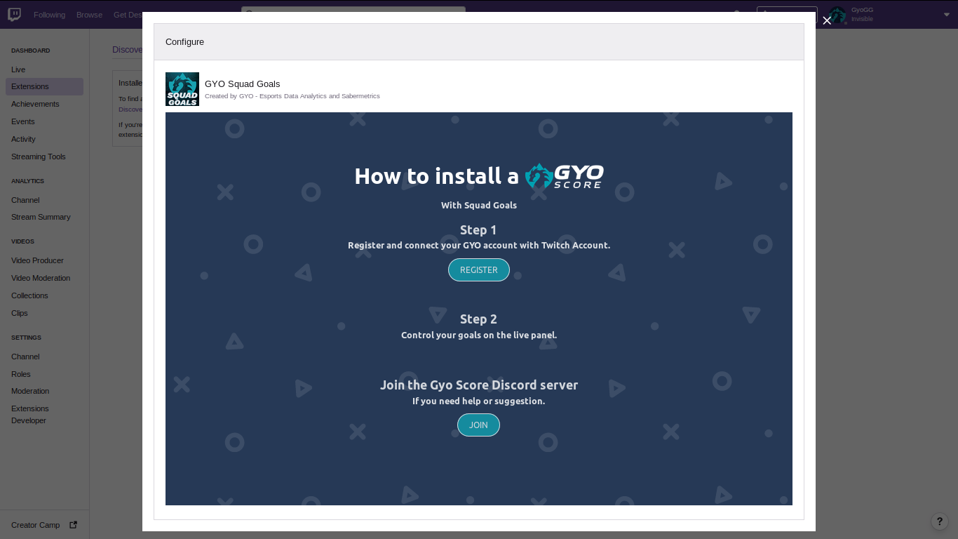The width and height of the screenshot is (958, 539).
Task: Open Channel under Settings
Action: 25,357
